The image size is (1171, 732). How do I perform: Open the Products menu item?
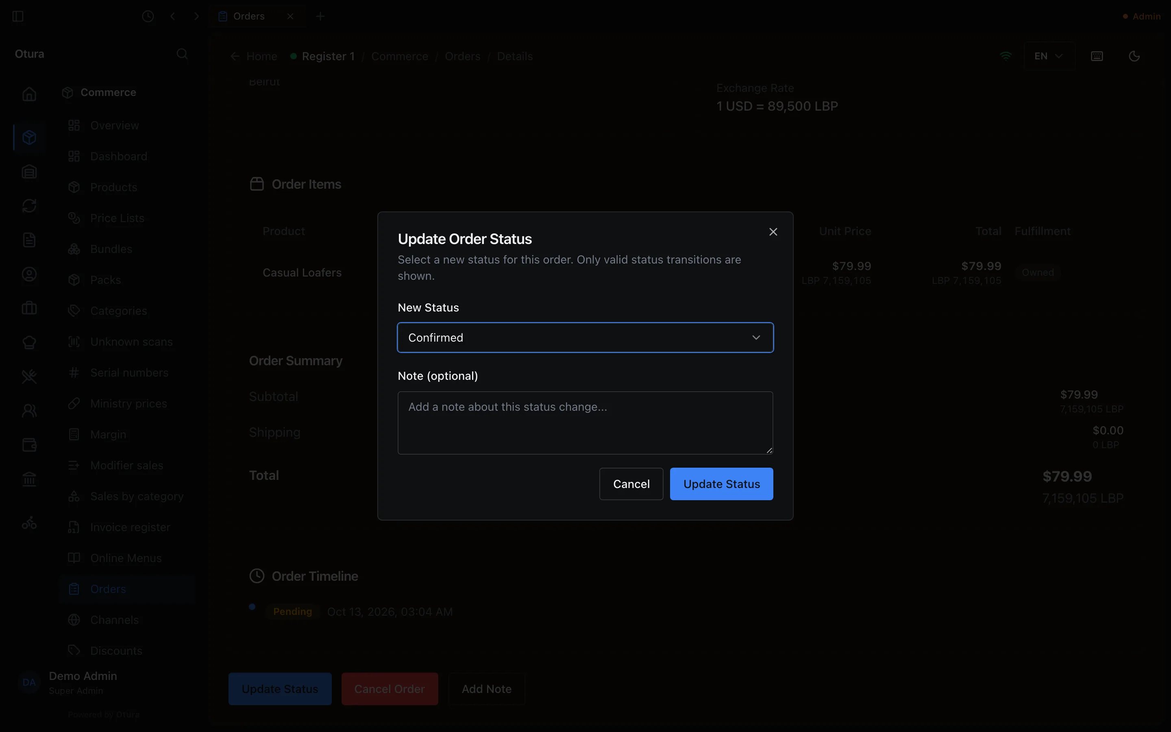point(127,187)
